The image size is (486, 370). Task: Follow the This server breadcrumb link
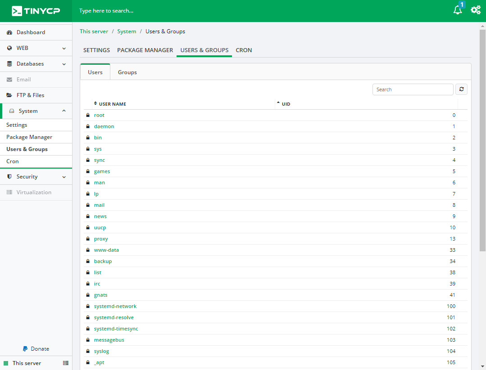[x=94, y=31]
